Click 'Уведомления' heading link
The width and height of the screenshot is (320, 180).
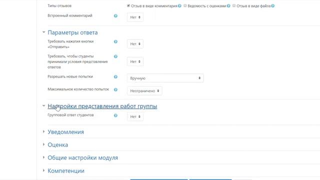pos(65,132)
